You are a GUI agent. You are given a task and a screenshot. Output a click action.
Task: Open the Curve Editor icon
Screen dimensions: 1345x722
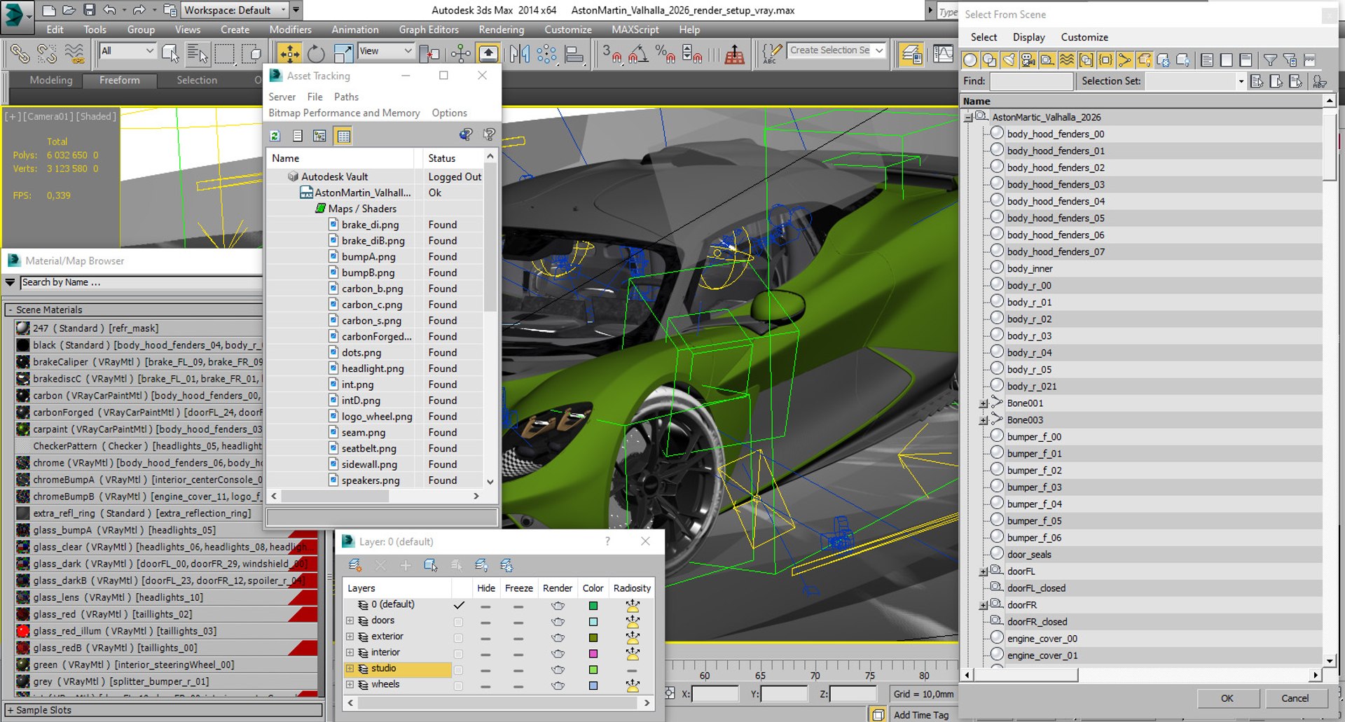point(943,53)
